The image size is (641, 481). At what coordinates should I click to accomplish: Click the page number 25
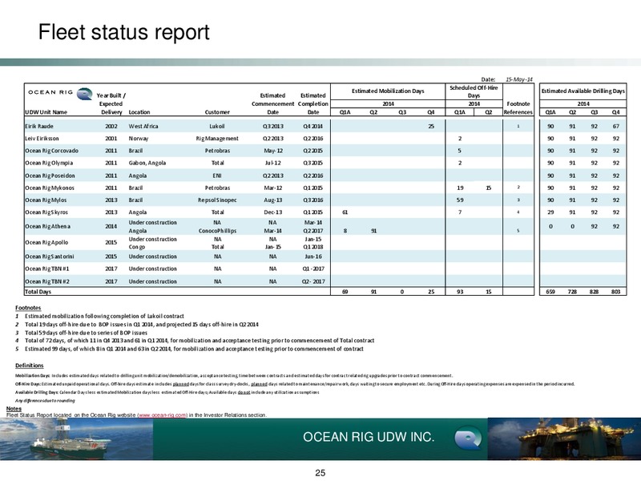(x=320, y=473)
